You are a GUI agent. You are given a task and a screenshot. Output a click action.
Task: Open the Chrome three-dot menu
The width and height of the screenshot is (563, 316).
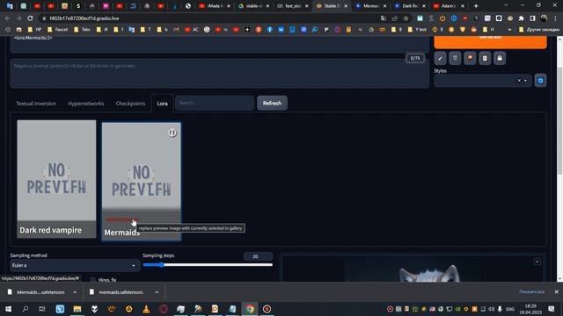tap(555, 18)
